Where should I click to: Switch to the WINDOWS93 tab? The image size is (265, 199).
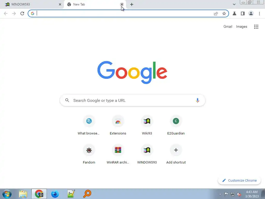click(x=32, y=4)
